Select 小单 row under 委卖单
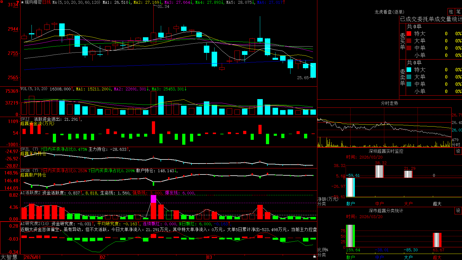 click(x=434, y=91)
